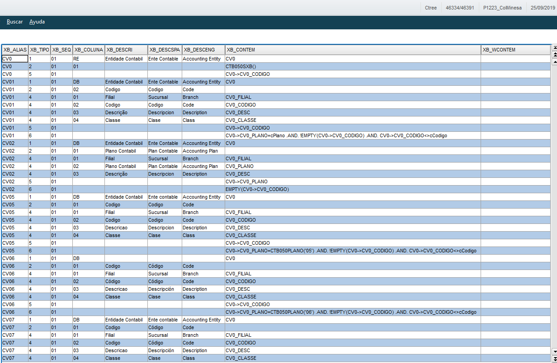Select the CV0->CV0_PLANO cell

353,181
